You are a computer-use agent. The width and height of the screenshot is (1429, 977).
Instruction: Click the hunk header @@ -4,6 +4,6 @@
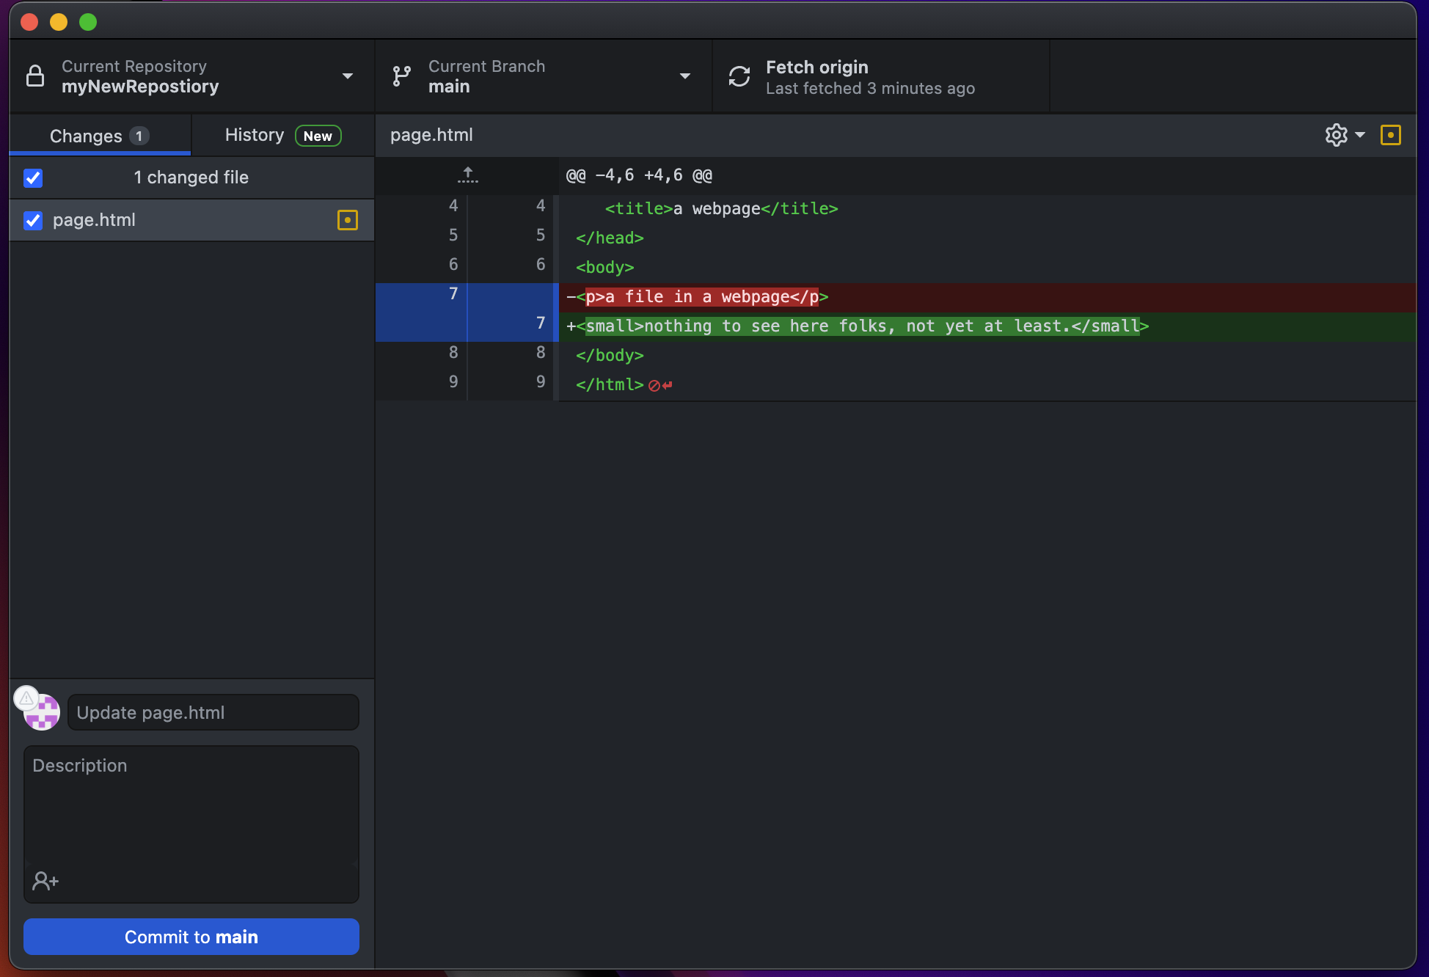pyautogui.click(x=639, y=175)
